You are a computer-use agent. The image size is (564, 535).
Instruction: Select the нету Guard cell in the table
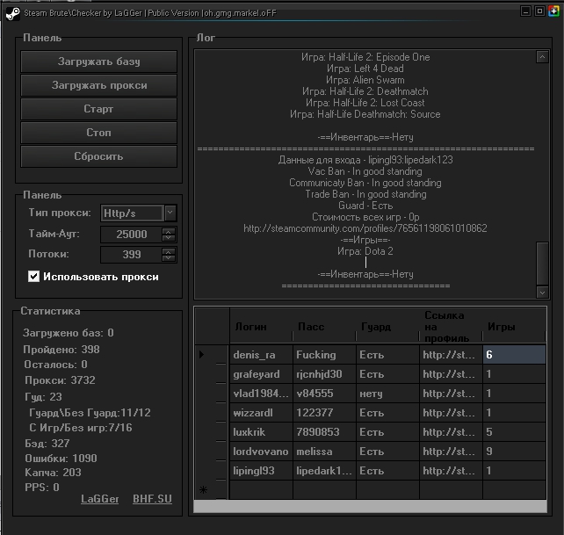387,394
